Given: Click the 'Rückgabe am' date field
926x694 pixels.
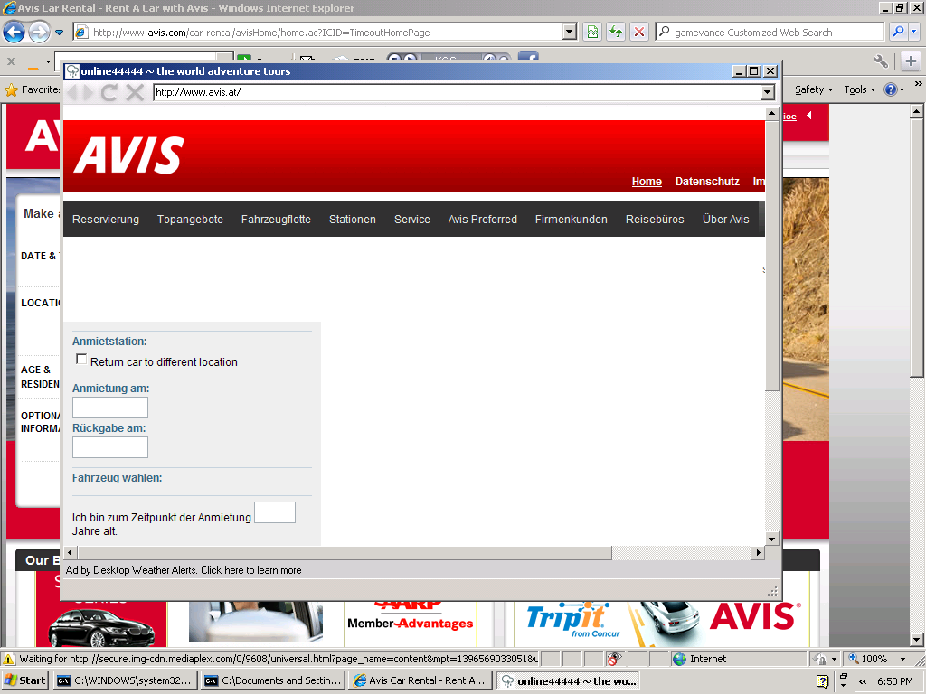Looking at the screenshot, I should [109, 447].
